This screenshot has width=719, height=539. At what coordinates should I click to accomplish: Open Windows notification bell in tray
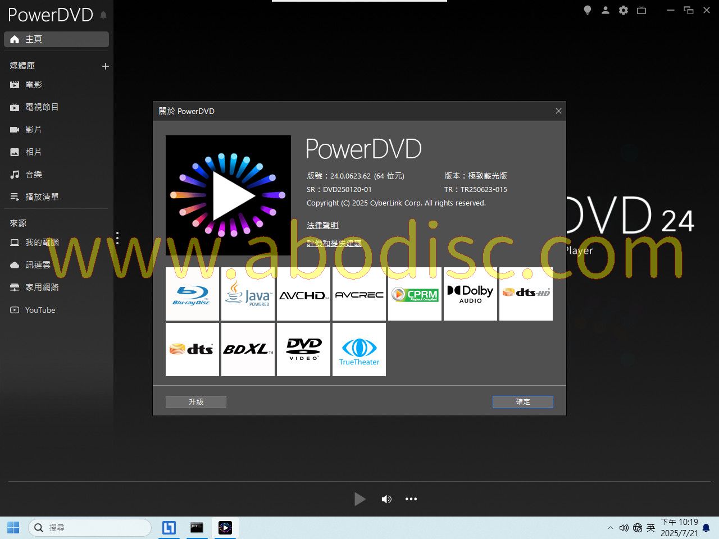706,528
